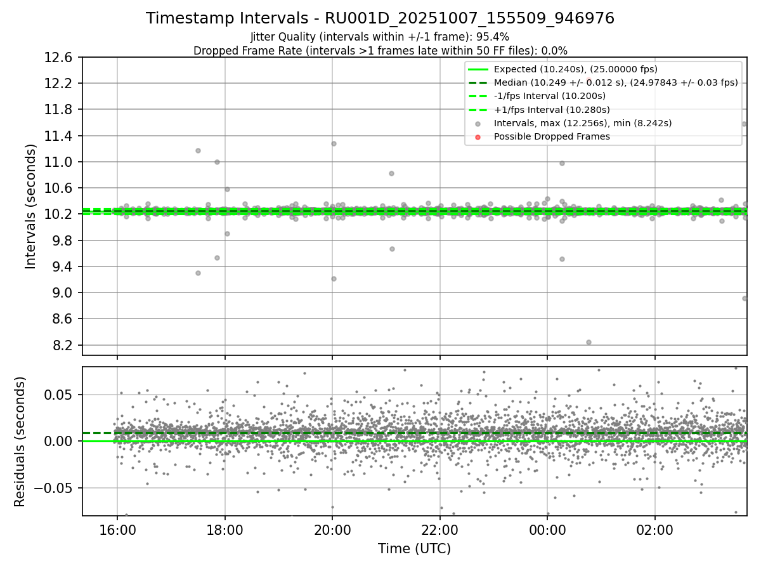
Task: Click legend entry 'Possible Dropped Frames'
Action: tap(552, 136)
